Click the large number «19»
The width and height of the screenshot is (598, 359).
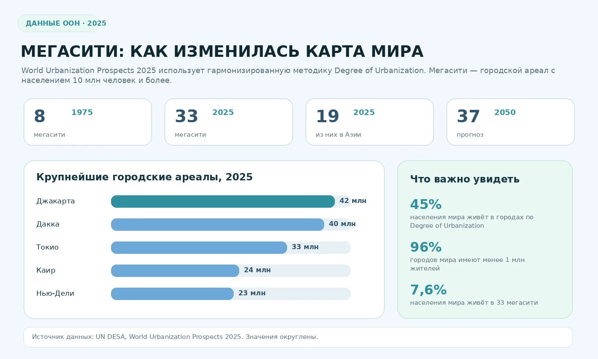[x=328, y=117]
